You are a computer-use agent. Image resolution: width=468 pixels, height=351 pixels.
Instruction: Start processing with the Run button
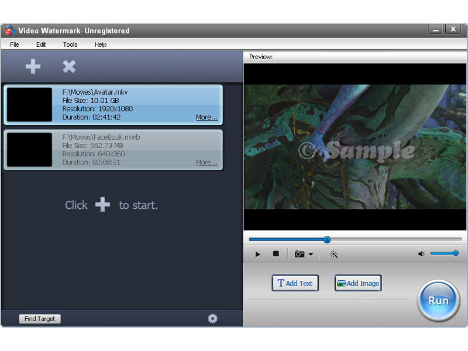point(438,301)
